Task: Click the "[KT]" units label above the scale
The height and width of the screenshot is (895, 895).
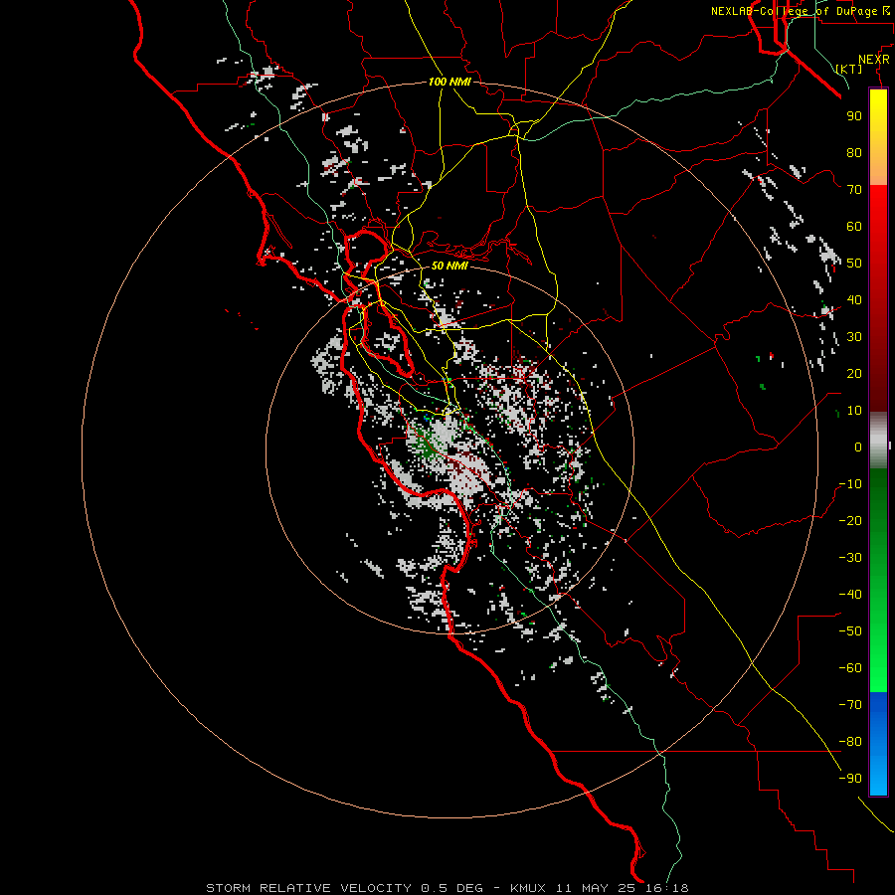Action: pyautogui.click(x=849, y=69)
